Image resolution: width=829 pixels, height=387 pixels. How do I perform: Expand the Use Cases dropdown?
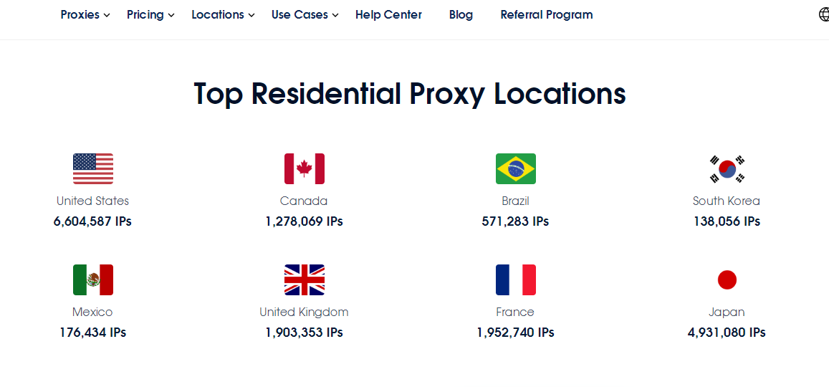(x=305, y=15)
